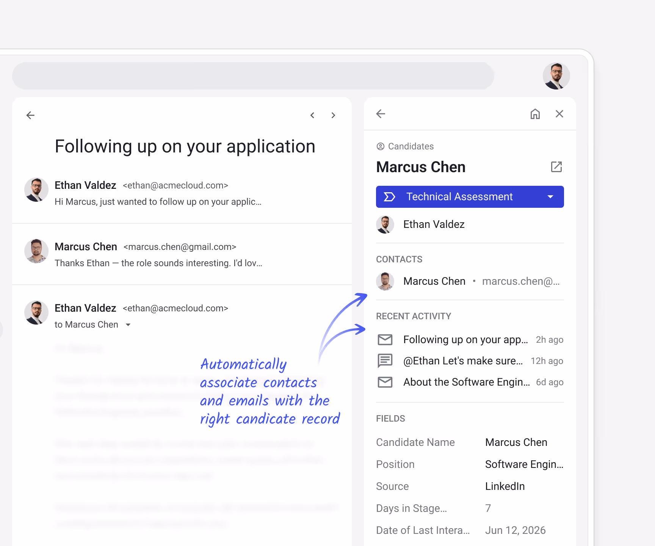
Task: Click the comment icon for '@Ethan Let's make sure...'
Action: [x=385, y=361]
